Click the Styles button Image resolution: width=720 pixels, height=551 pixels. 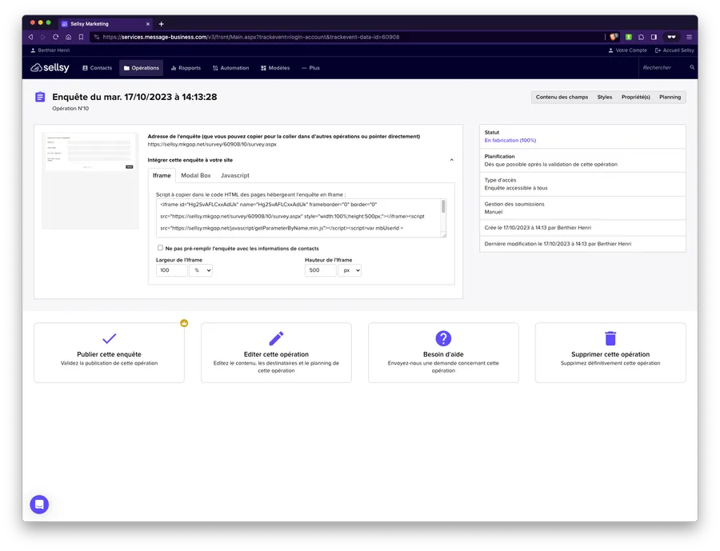pos(605,97)
